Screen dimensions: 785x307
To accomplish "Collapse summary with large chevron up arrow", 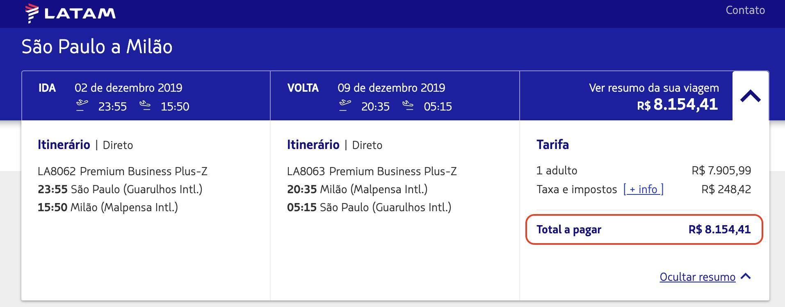I will click(751, 97).
